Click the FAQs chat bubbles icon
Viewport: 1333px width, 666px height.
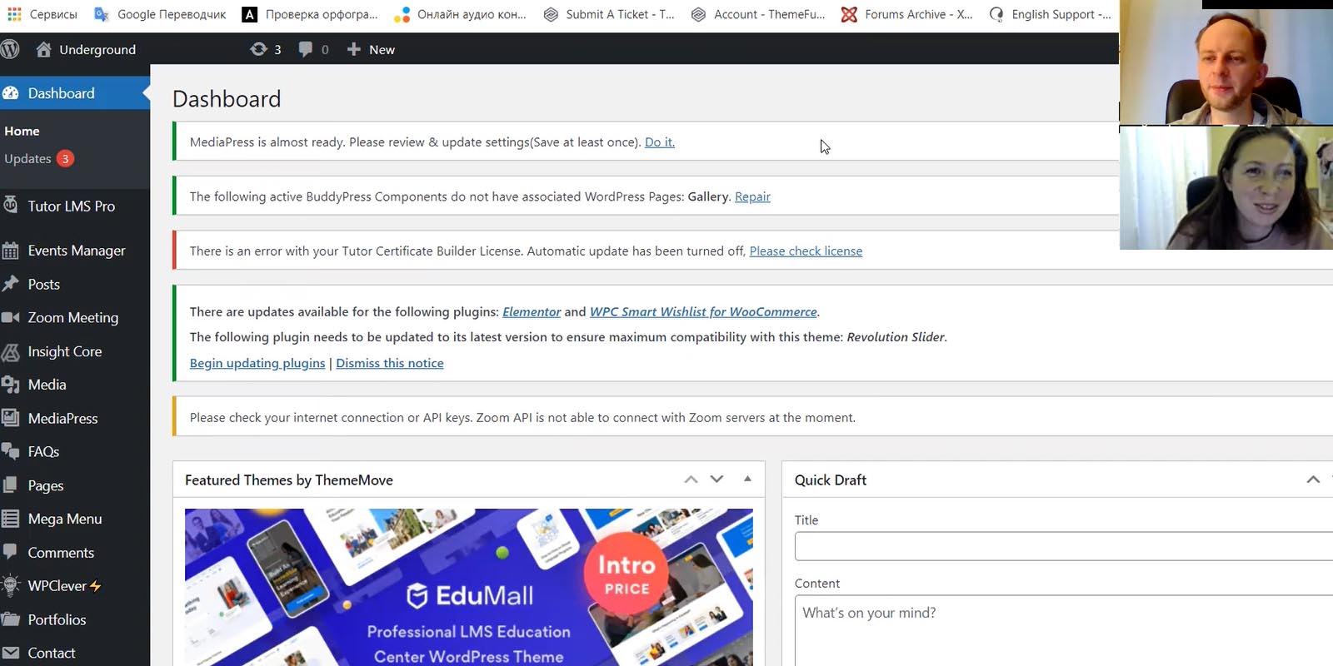[x=11, y=451]
